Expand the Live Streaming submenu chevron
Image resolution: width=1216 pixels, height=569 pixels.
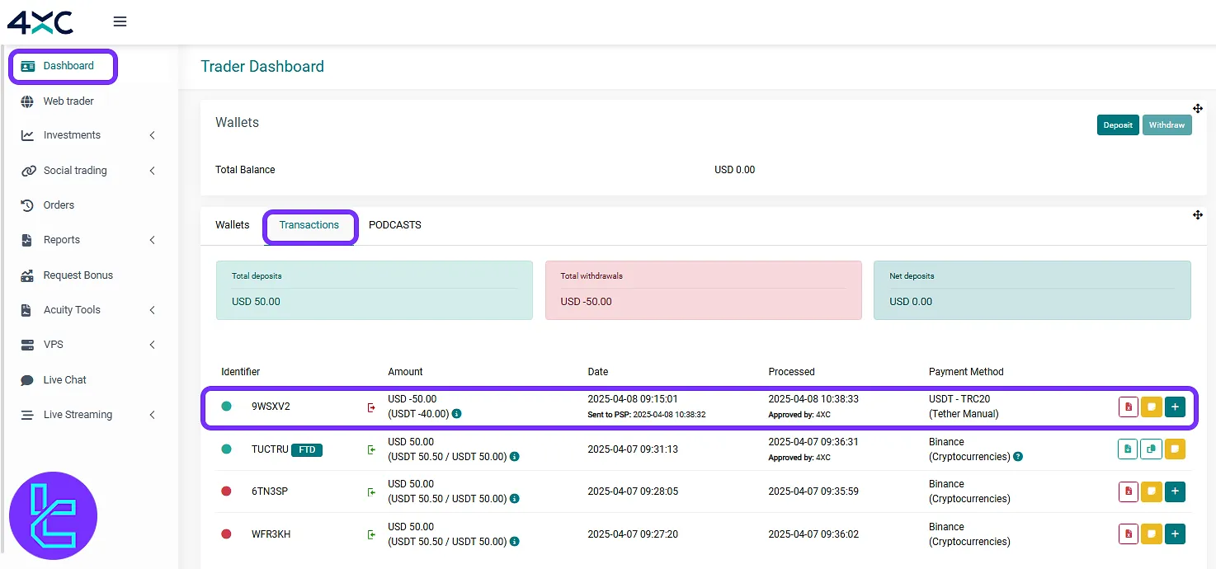tap(153, 415)
